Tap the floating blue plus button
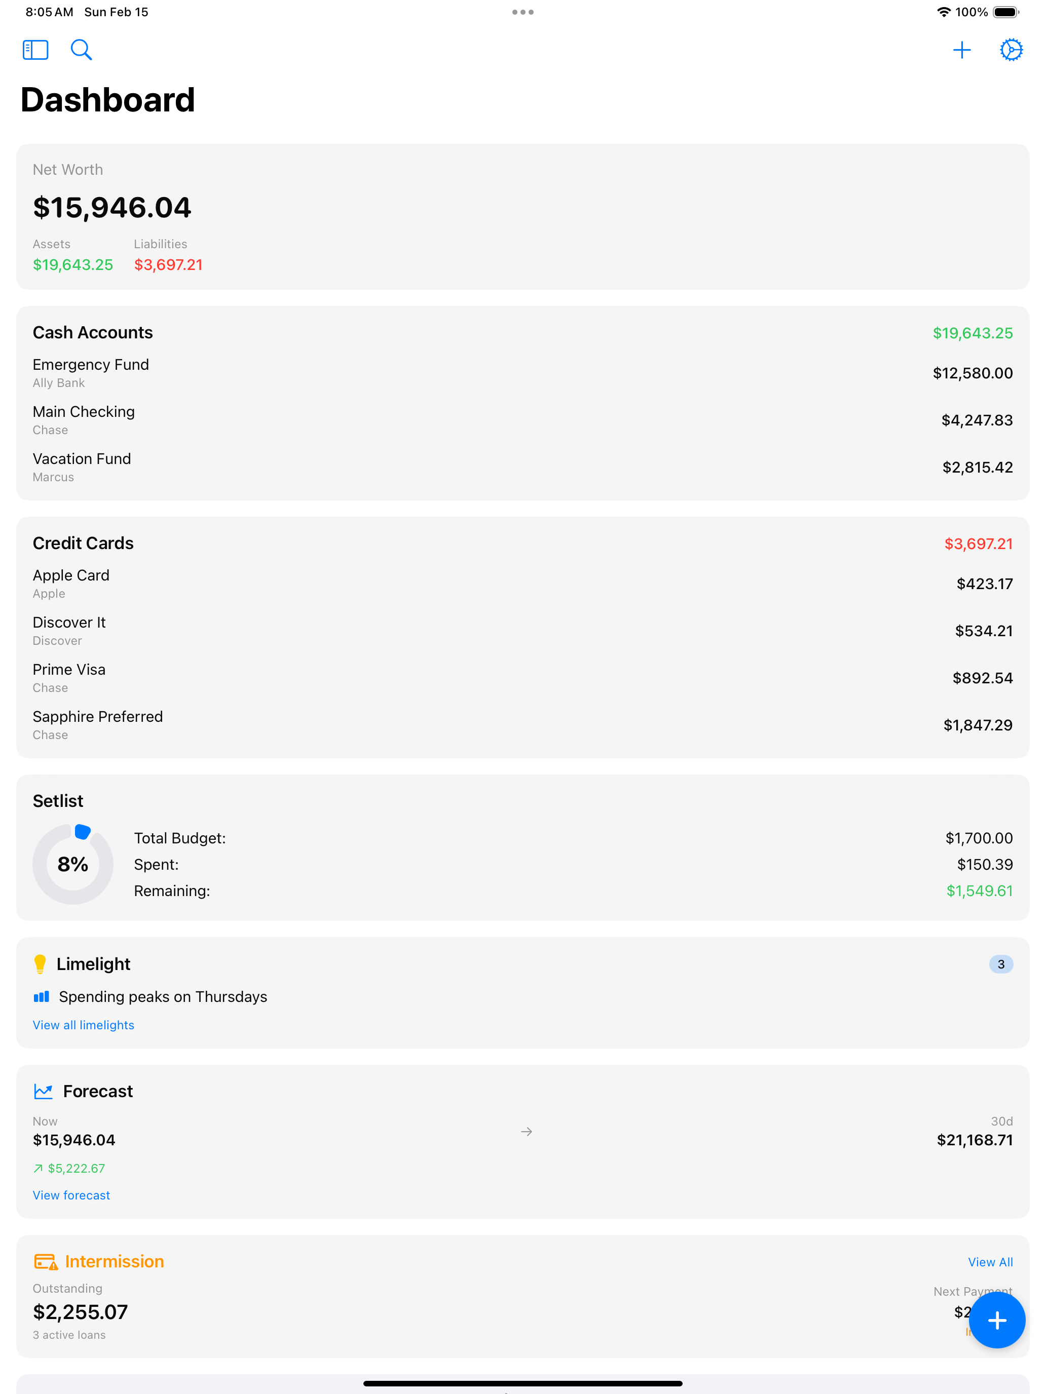Viewport: 1046px width, 1394px height. tap(997, 1320)
